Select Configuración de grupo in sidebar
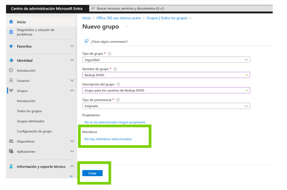This screenshot has height=190, width=287. pyautogui.click(x=34, y=131)
